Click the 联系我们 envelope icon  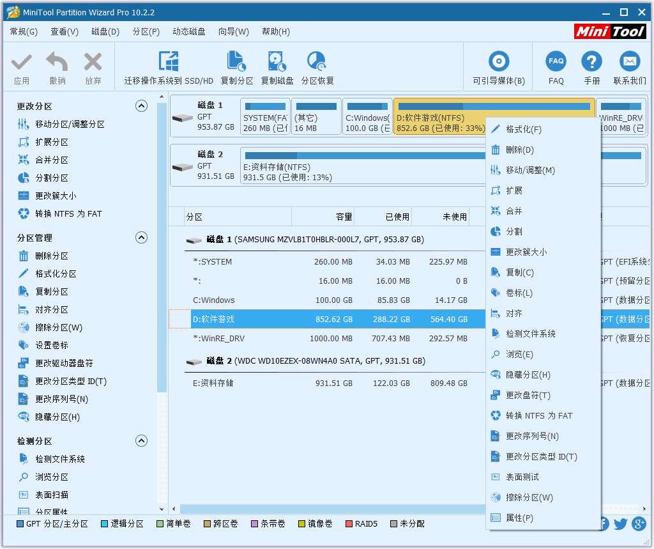point(630,62)
